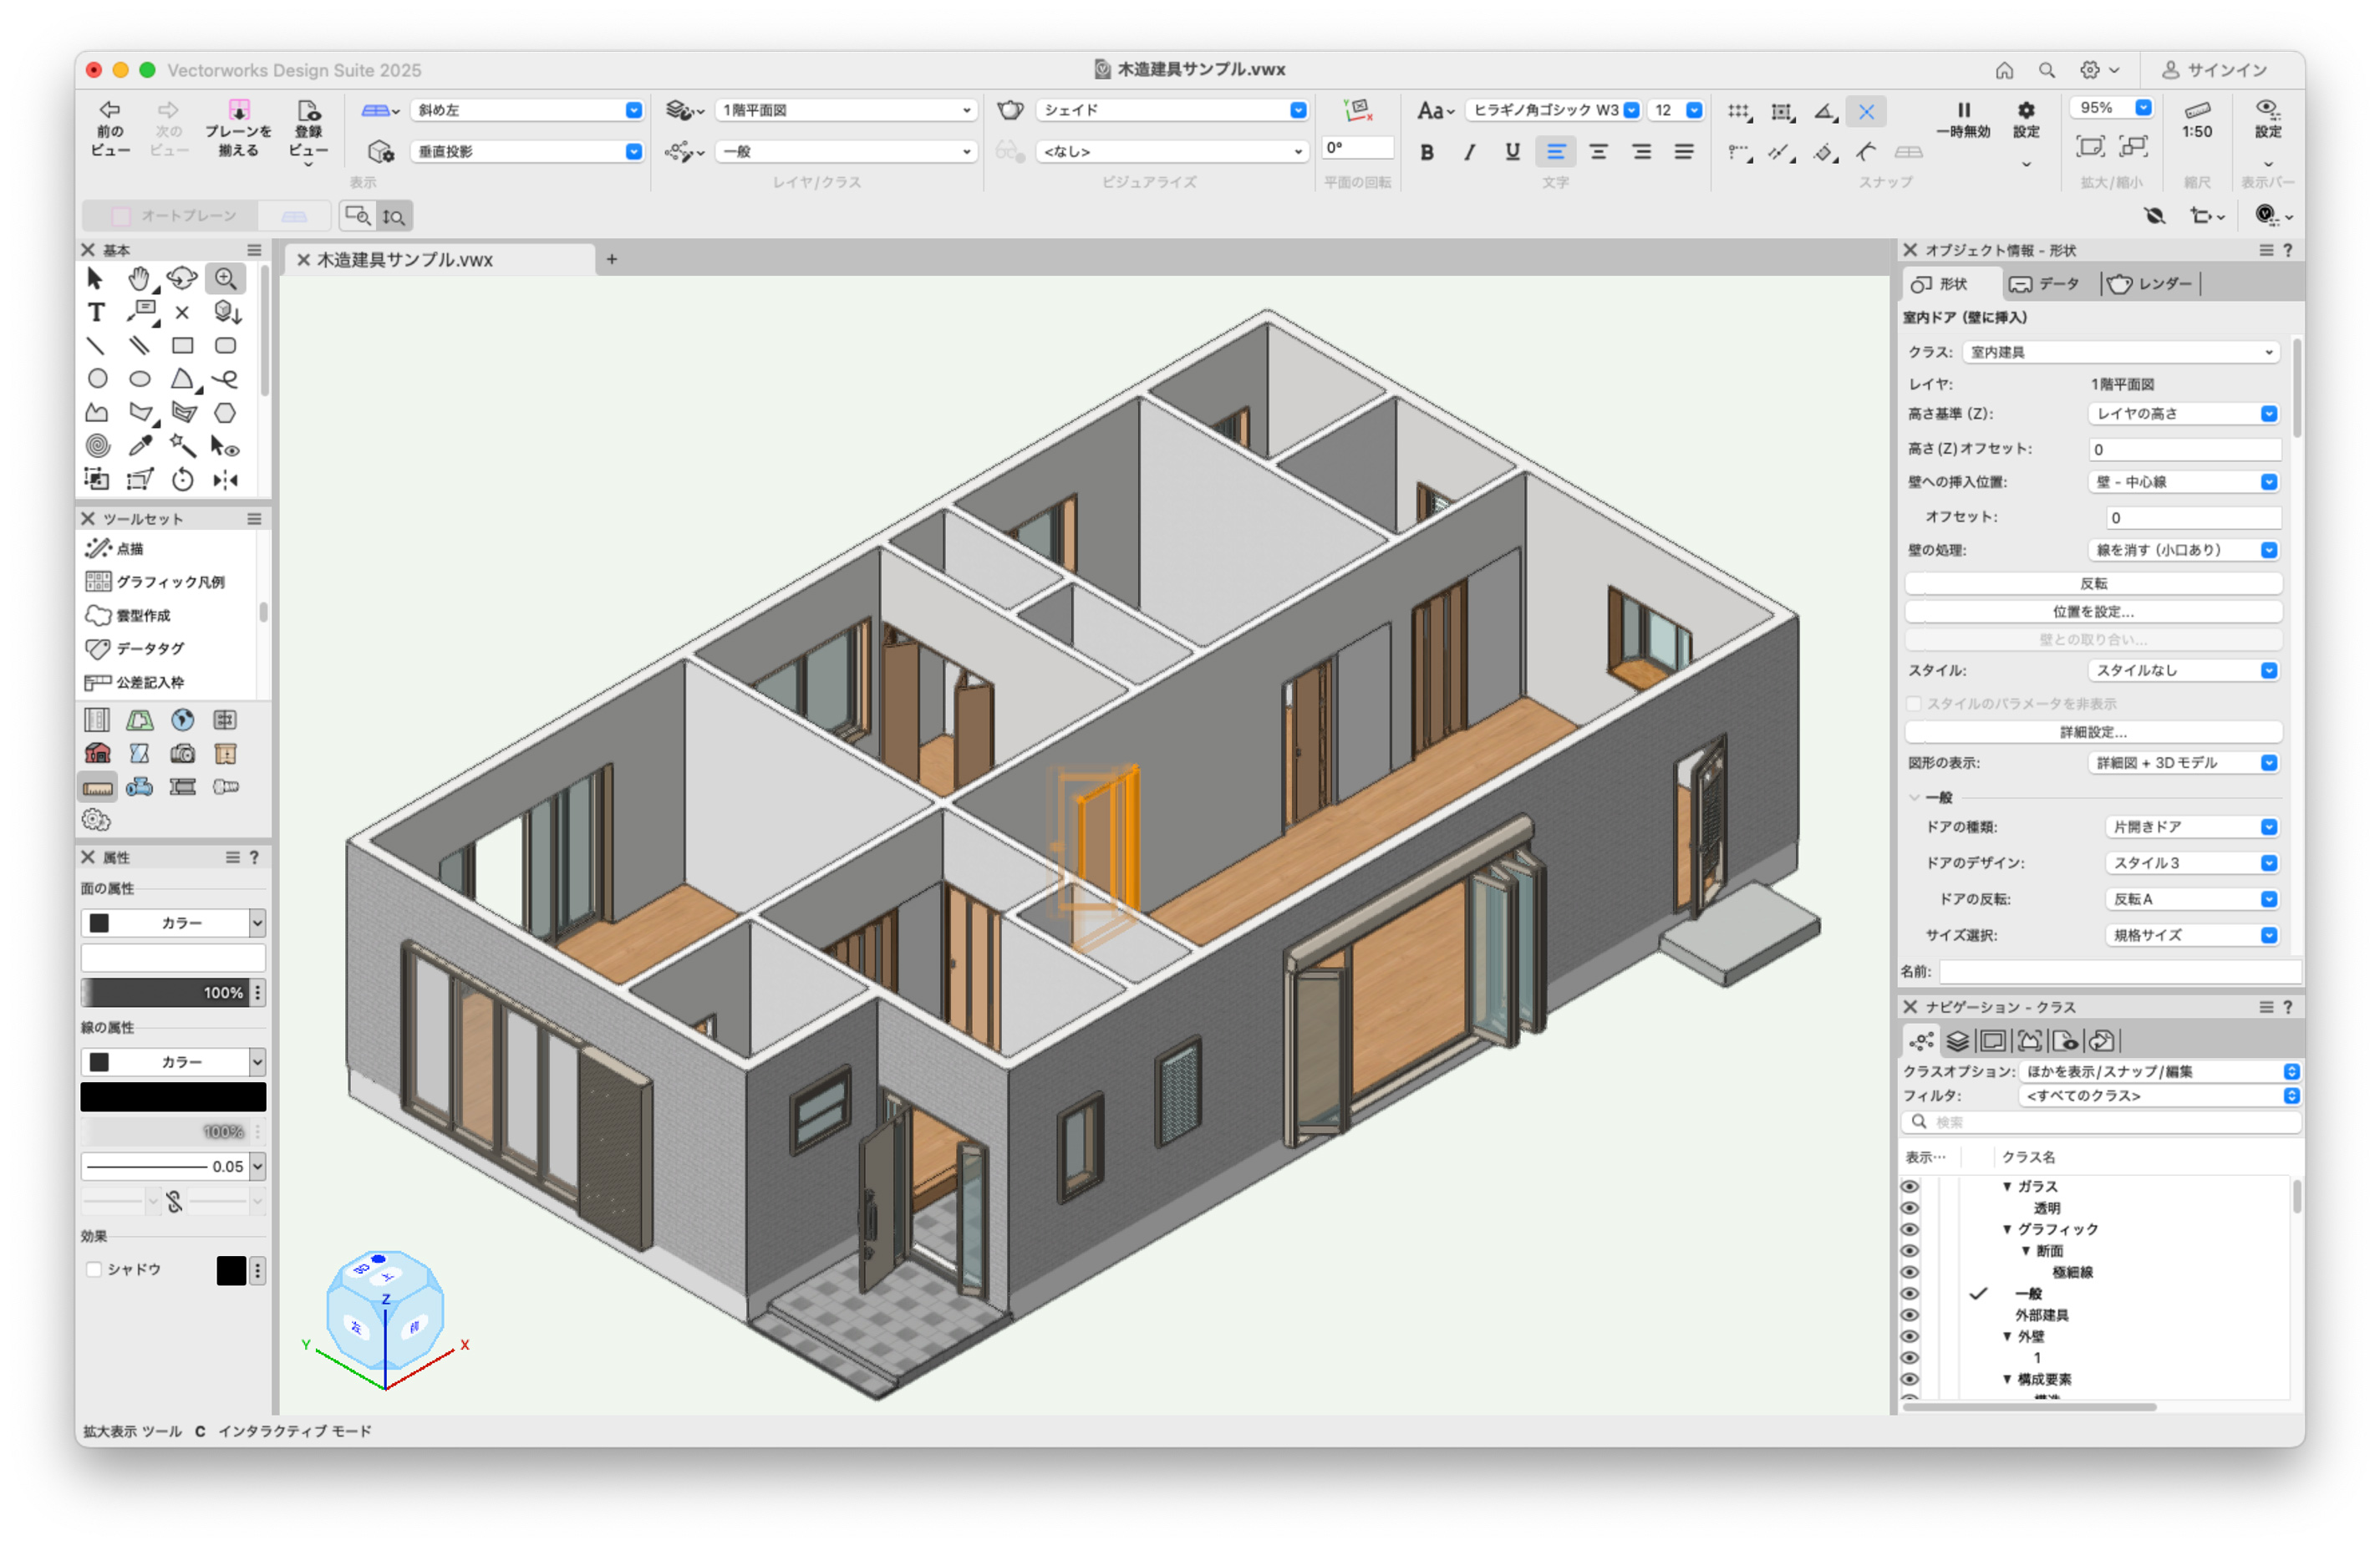Select the Regular Polygon hexagon tool
Viewport: 2380px width, 1546px height.
click(226, 413)
